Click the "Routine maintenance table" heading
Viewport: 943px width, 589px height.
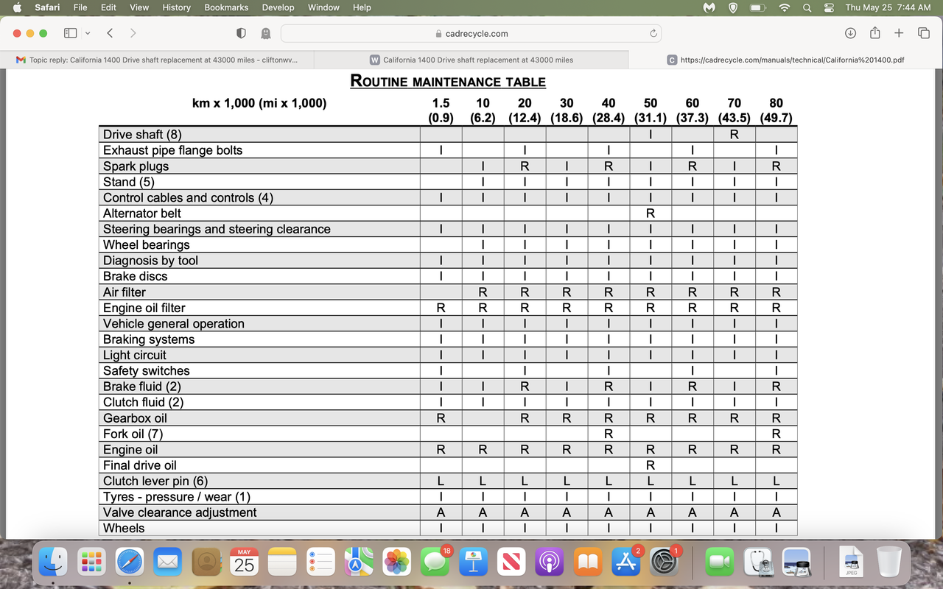point(448,81)
